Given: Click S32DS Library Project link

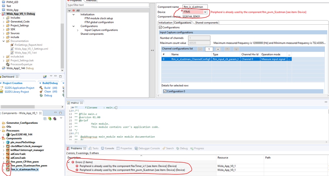Looking at the screenshot, I should click(17, 92).
